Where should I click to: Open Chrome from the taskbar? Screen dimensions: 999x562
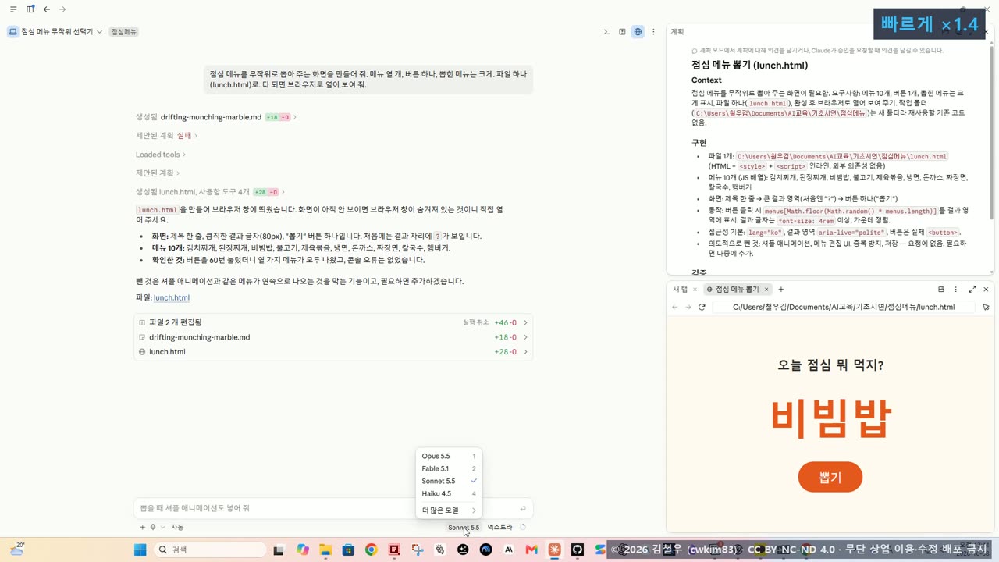pos(372,550)
